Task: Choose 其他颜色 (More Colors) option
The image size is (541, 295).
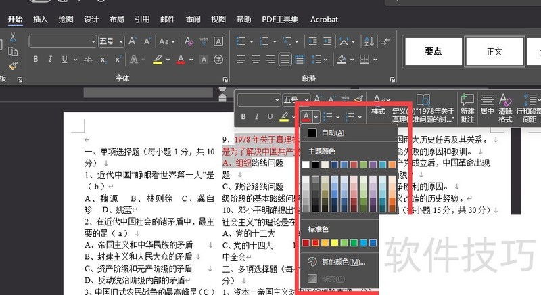Action: 343,262
